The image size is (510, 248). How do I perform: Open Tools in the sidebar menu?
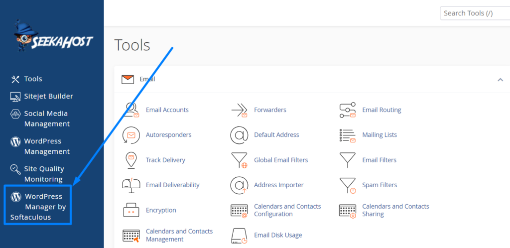click(x=33, y=79)
